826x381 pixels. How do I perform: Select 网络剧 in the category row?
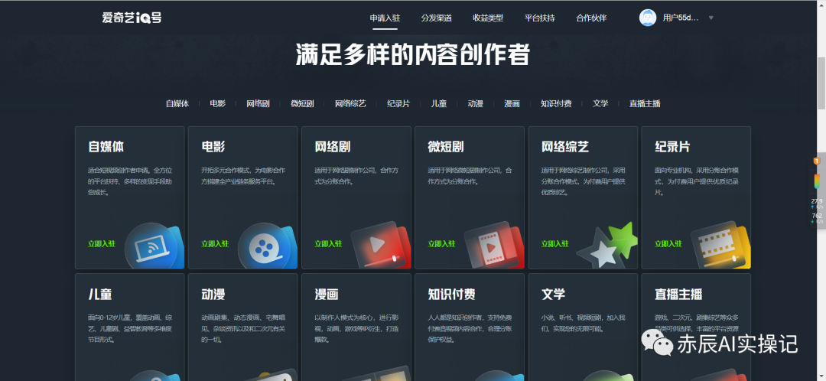[259, 104]
